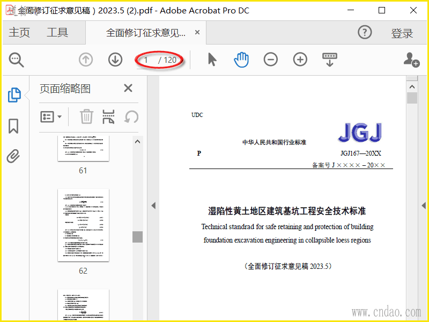This screenshot has width=429, height=322.
Task: Click the 页面缩略图 panel title
Action: [x=65, y=89]
